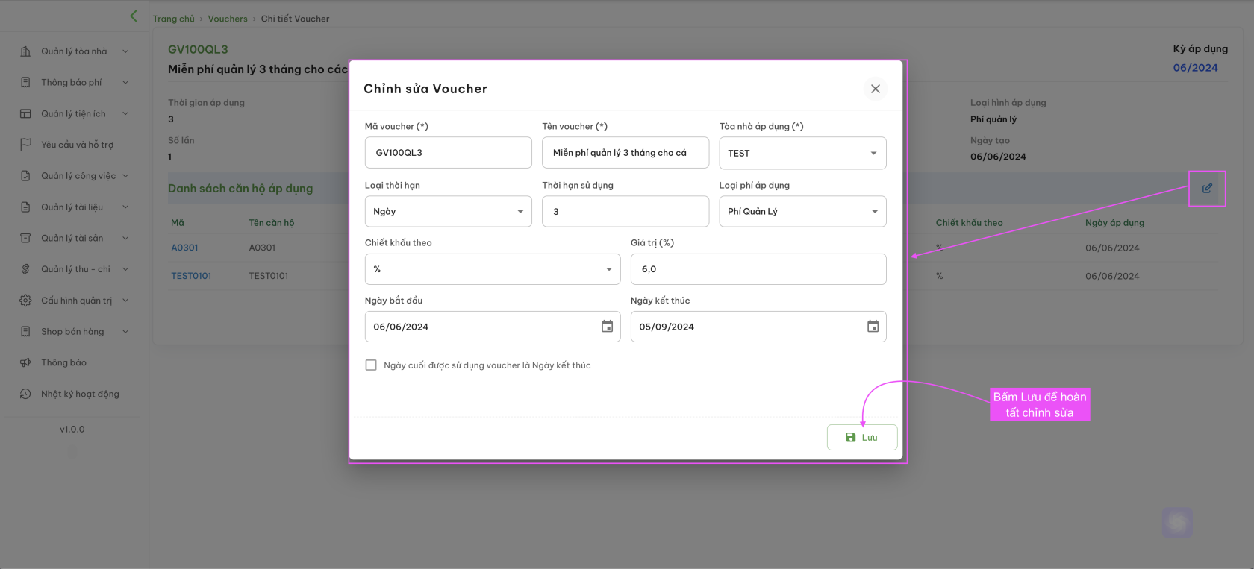Open the Loại phí áp dụng dropdown
Viewport: 1254px width, 569px height.
802,211
